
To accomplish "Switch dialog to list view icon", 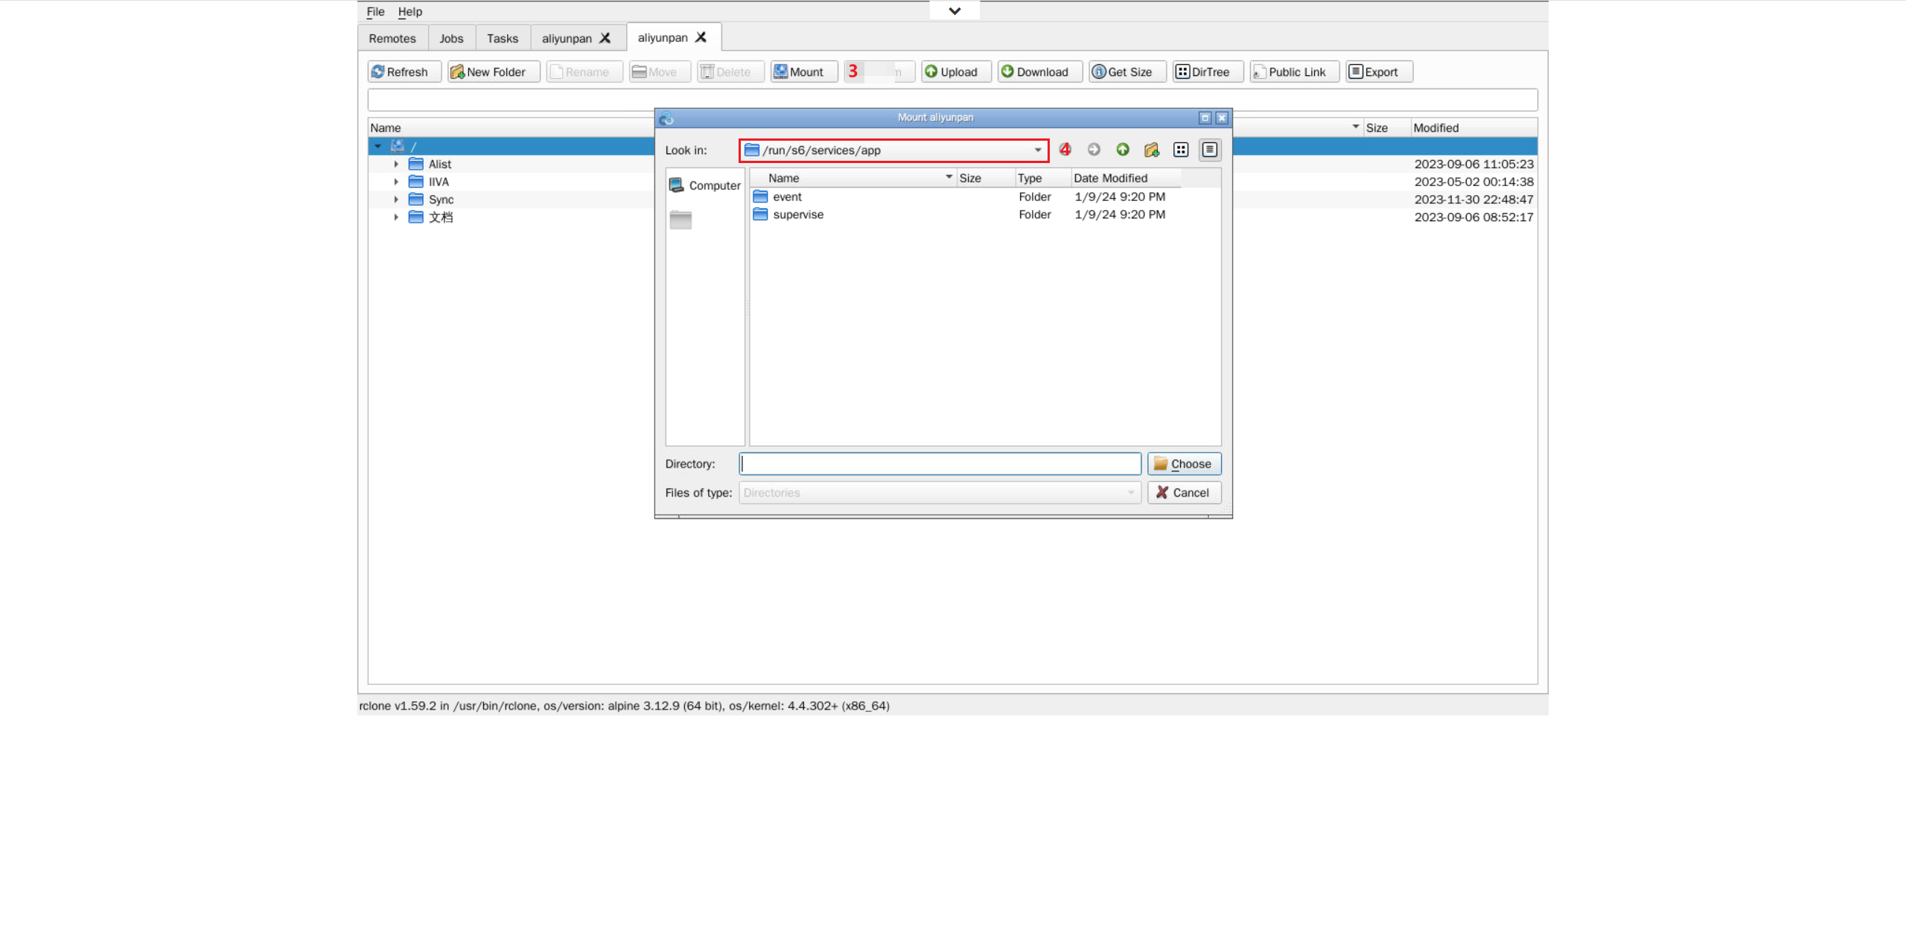I will [x=1180, y=150].
